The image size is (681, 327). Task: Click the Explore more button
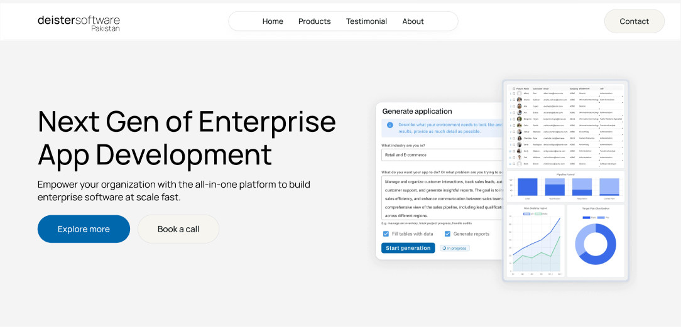84,229
